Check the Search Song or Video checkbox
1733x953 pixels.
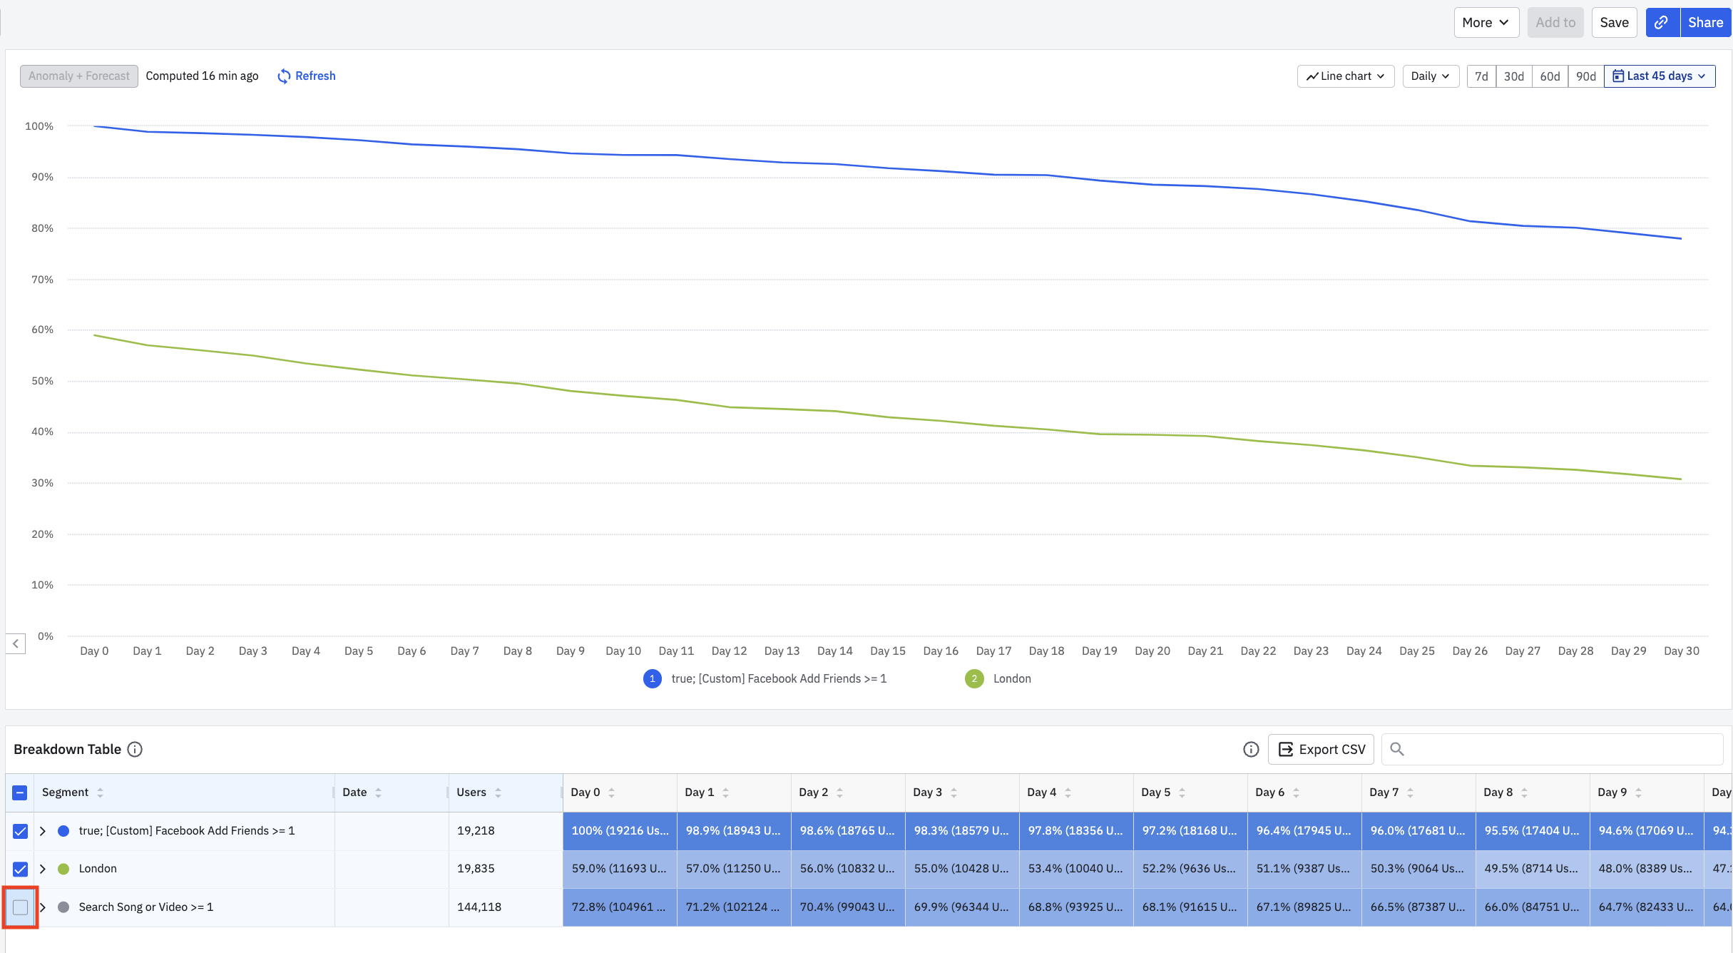point(20,907)
